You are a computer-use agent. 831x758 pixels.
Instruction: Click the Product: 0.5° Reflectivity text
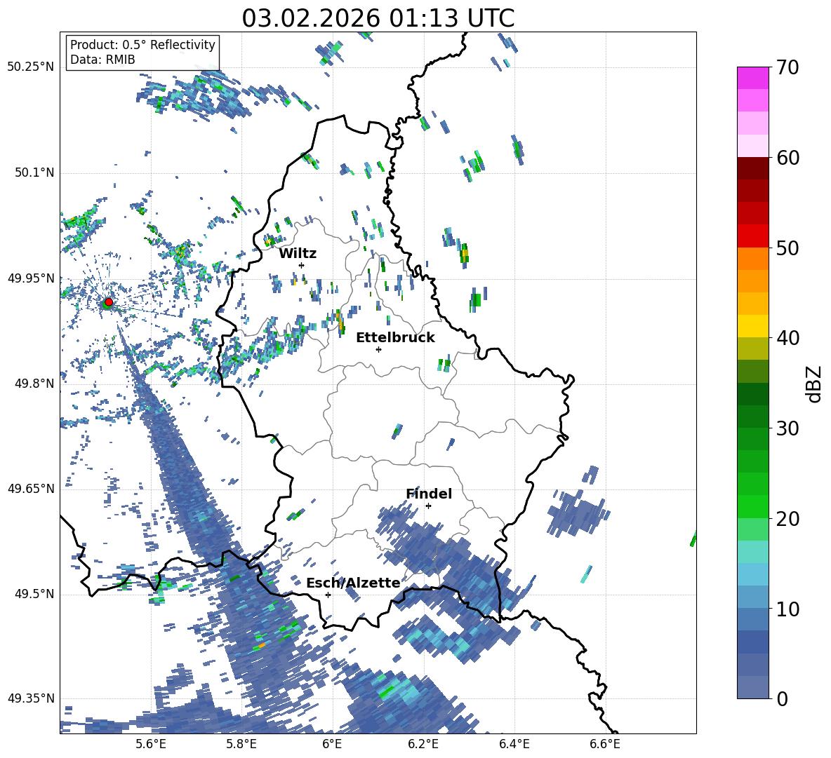coord(142,45)
